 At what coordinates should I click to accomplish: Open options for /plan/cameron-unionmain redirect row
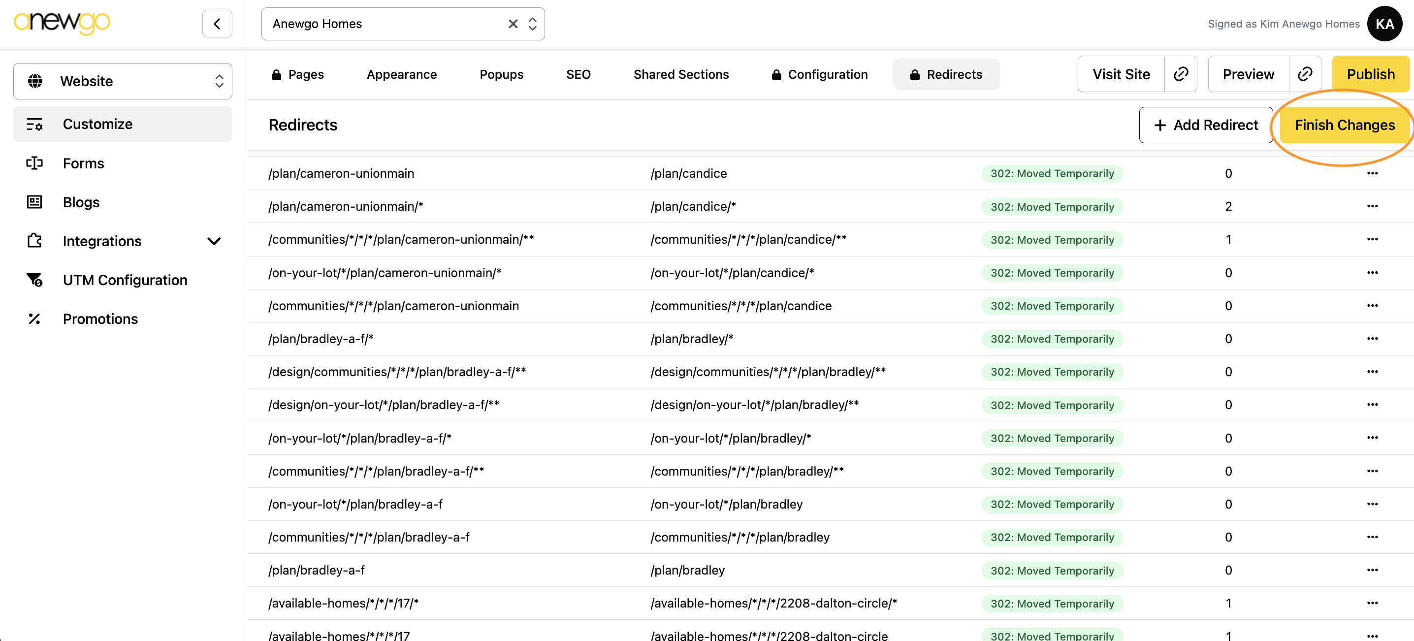click(x=1372, y=173)
